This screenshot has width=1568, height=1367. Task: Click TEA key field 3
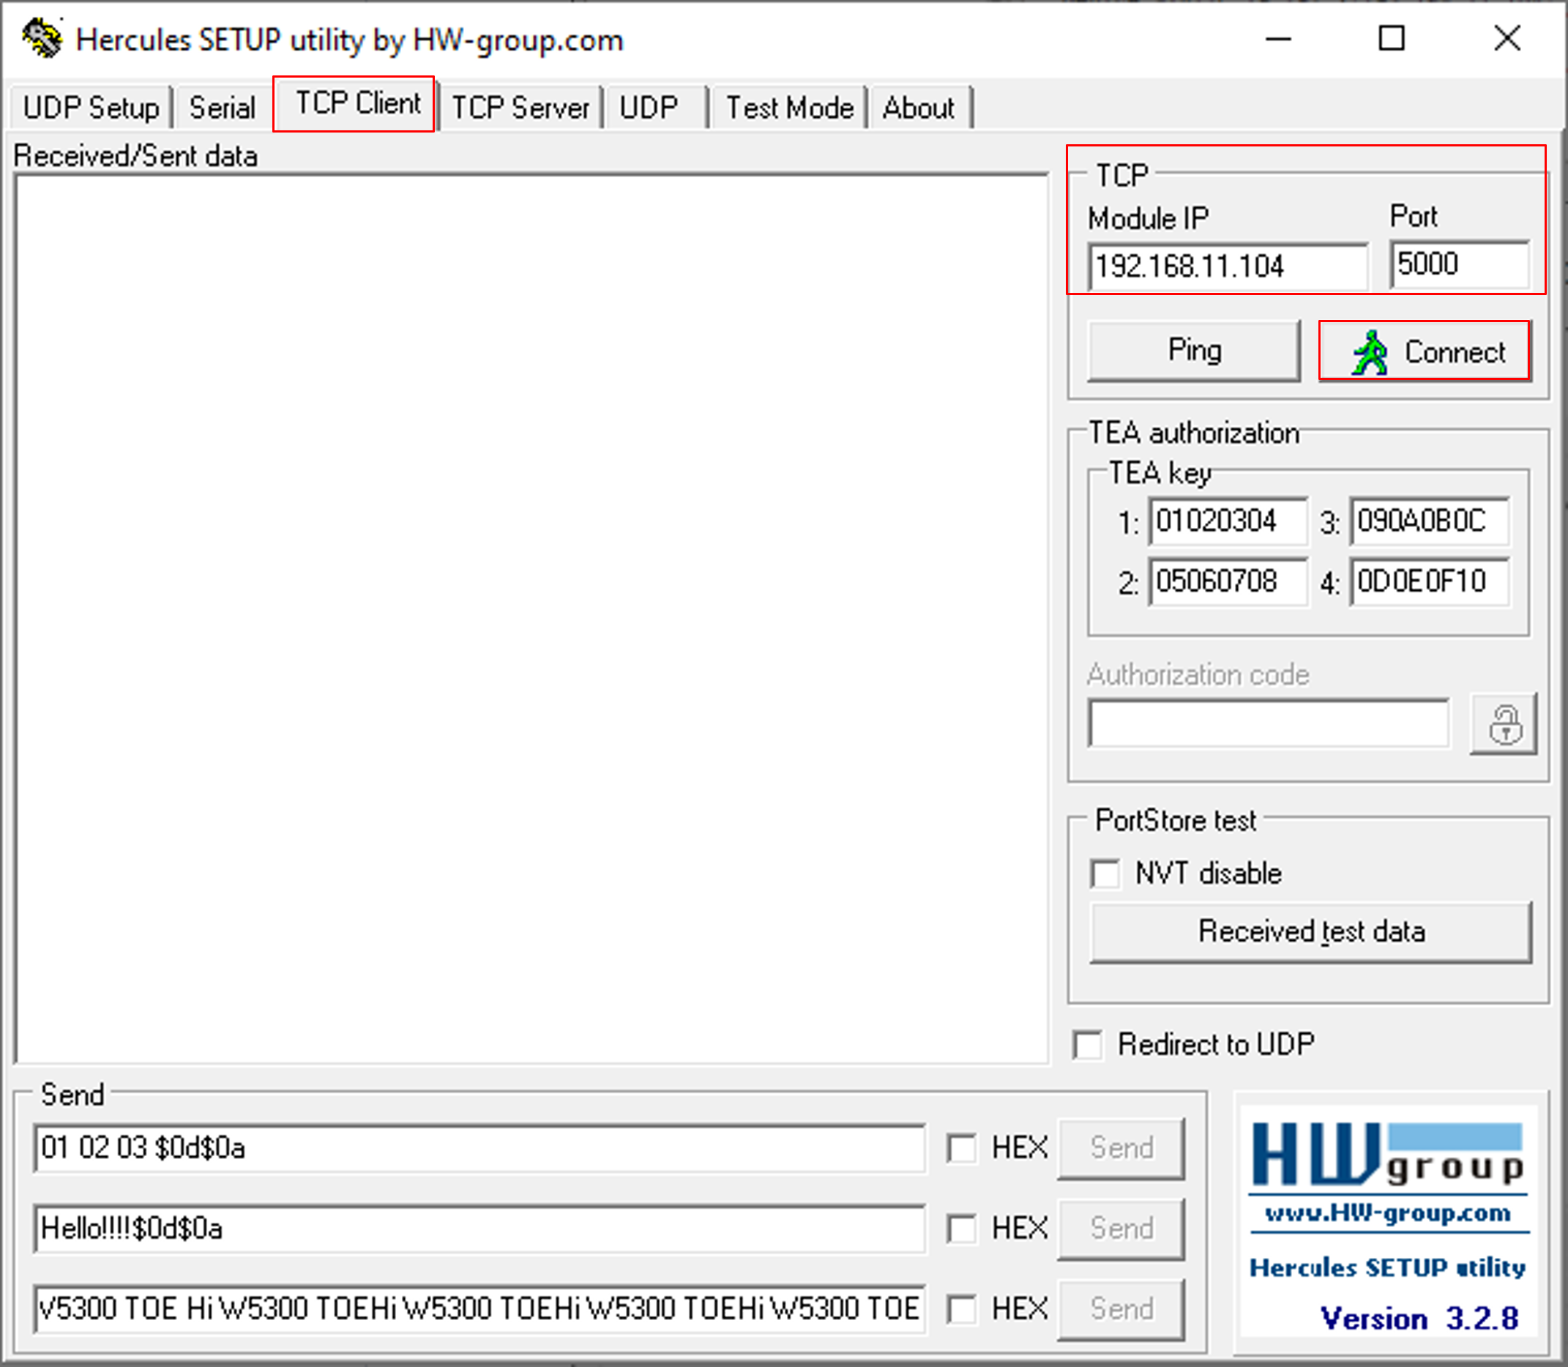click(x=1429, y=522)
